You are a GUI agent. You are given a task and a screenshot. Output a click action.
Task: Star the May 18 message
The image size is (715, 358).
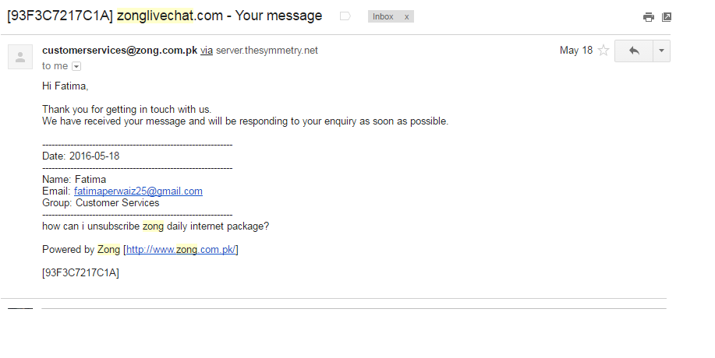click(x=603, y=51)
